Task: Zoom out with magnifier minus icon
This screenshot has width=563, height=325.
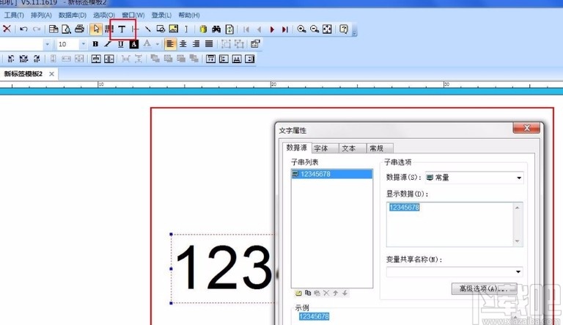Action: 314,29
